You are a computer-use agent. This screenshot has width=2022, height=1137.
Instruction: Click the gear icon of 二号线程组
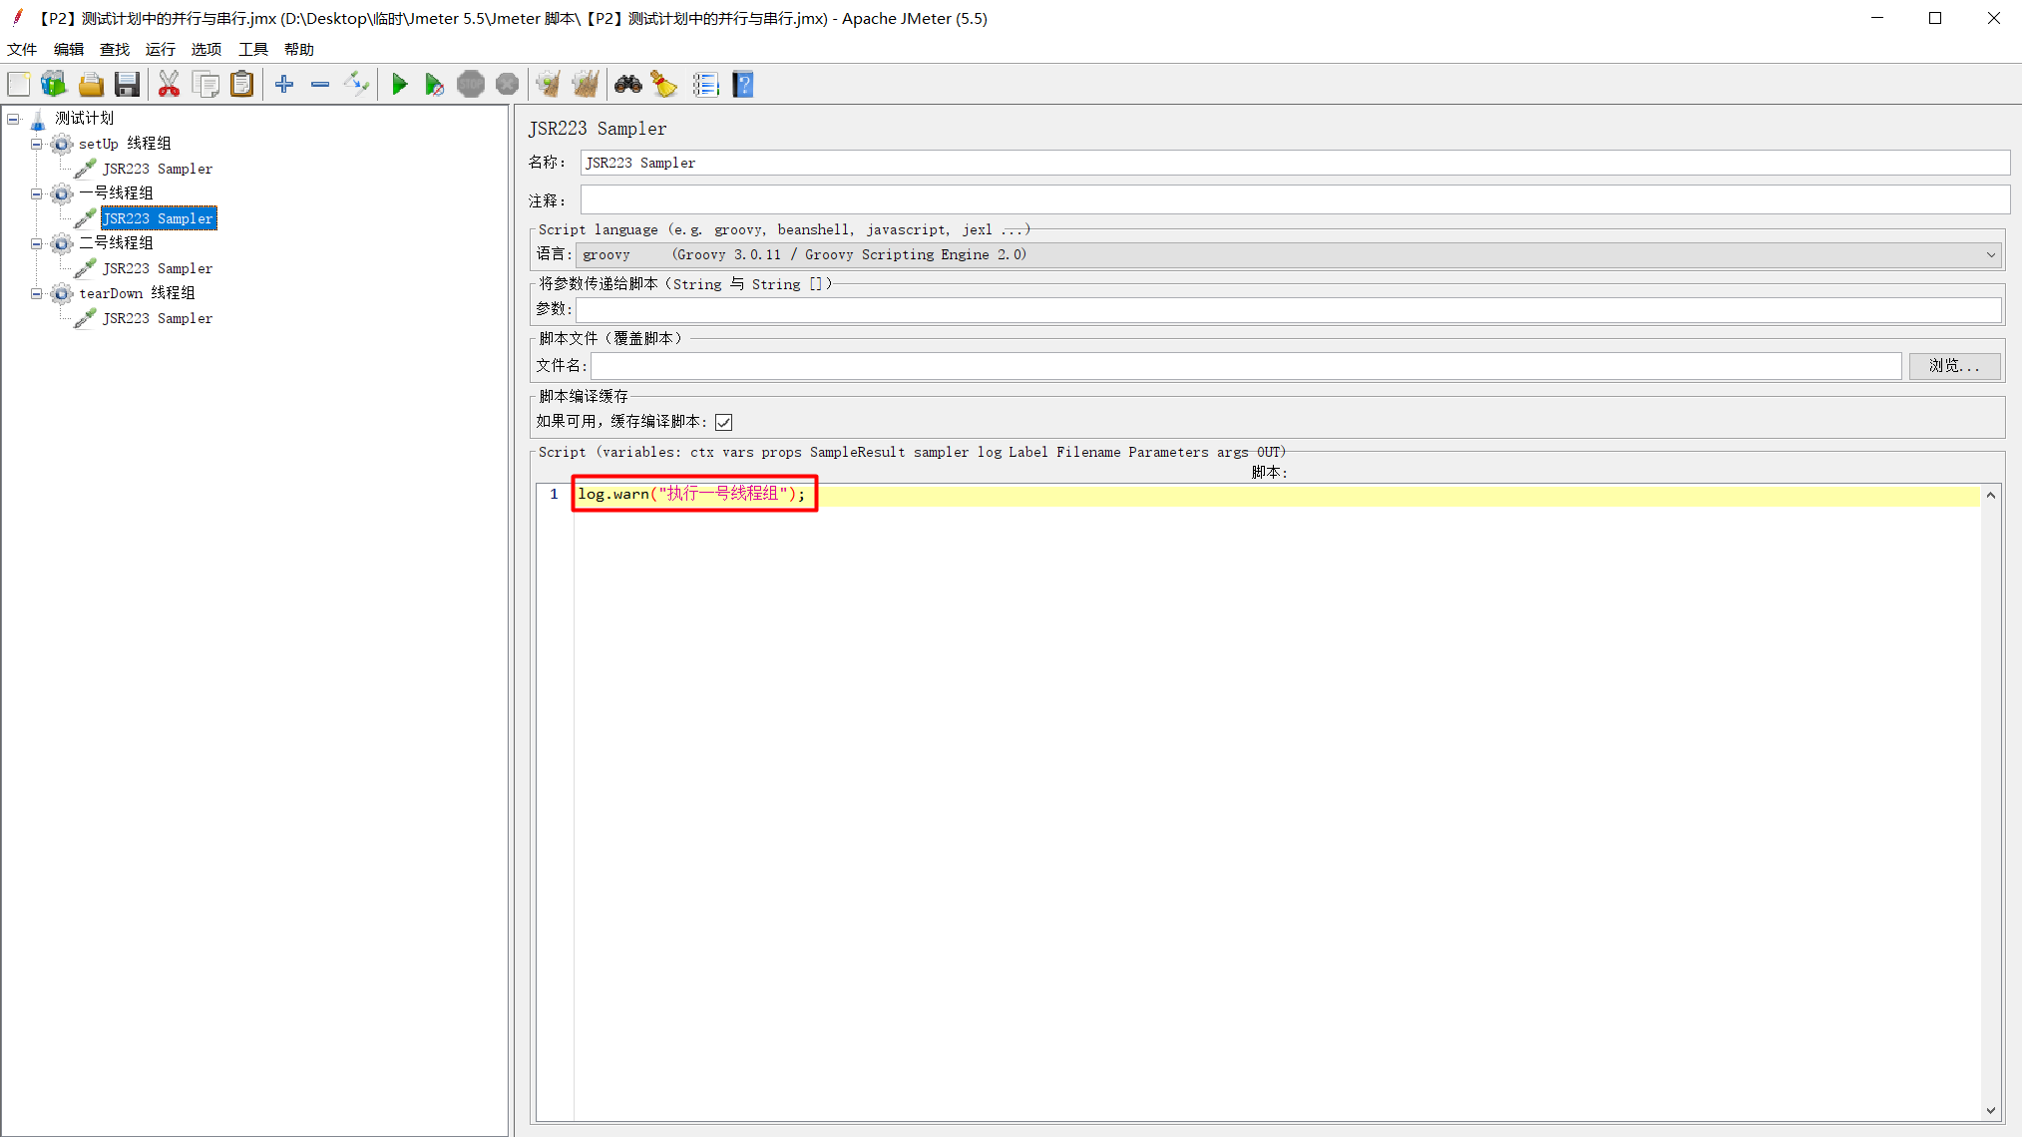tap(62, 243)
